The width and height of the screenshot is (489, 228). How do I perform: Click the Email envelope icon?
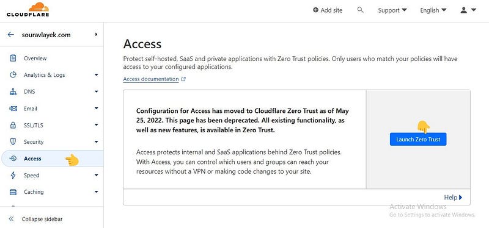pyautogui.click(x=13, y=109)
